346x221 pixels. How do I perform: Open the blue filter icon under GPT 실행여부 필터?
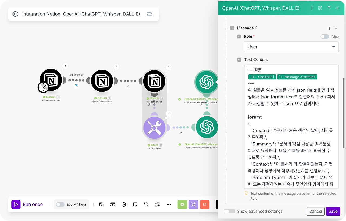pos(76,86)
